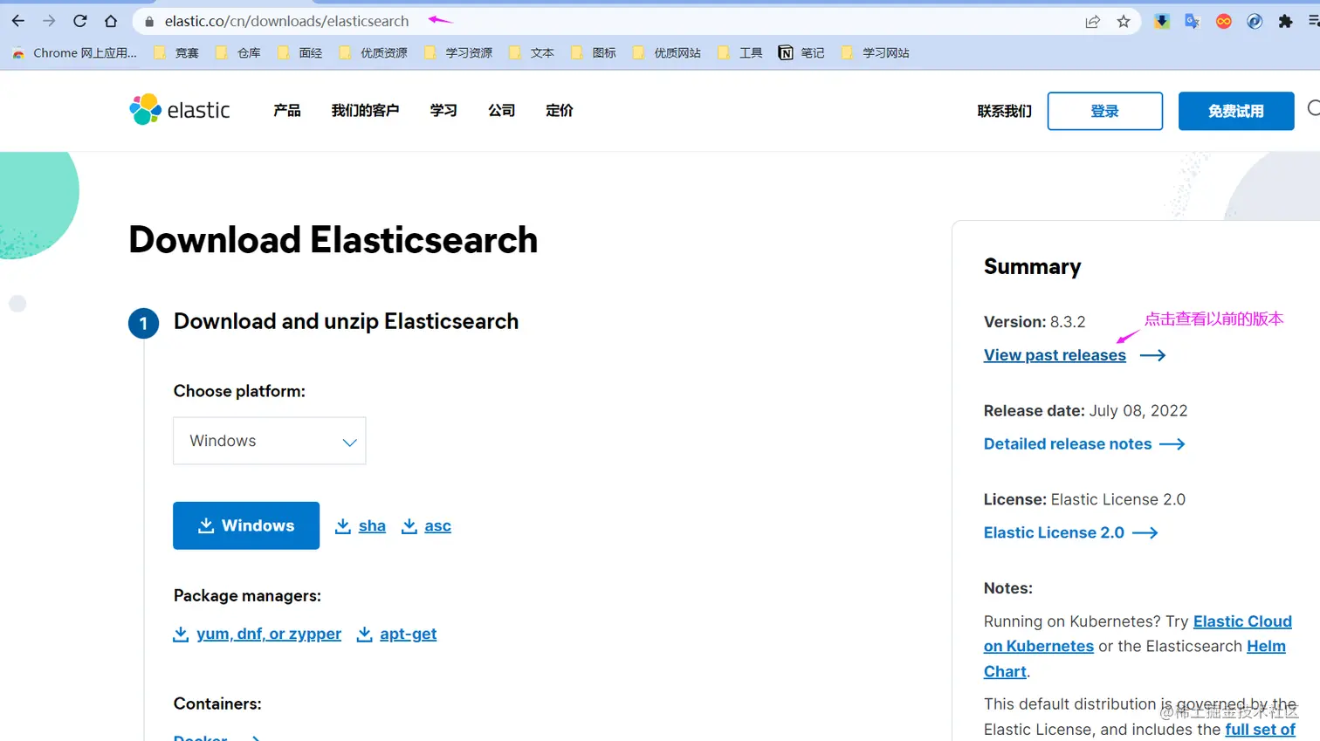The height and width of the screenshot is (741, 1320).
Task: Share this page via share icon
Action: click(x=1092, y=22)
